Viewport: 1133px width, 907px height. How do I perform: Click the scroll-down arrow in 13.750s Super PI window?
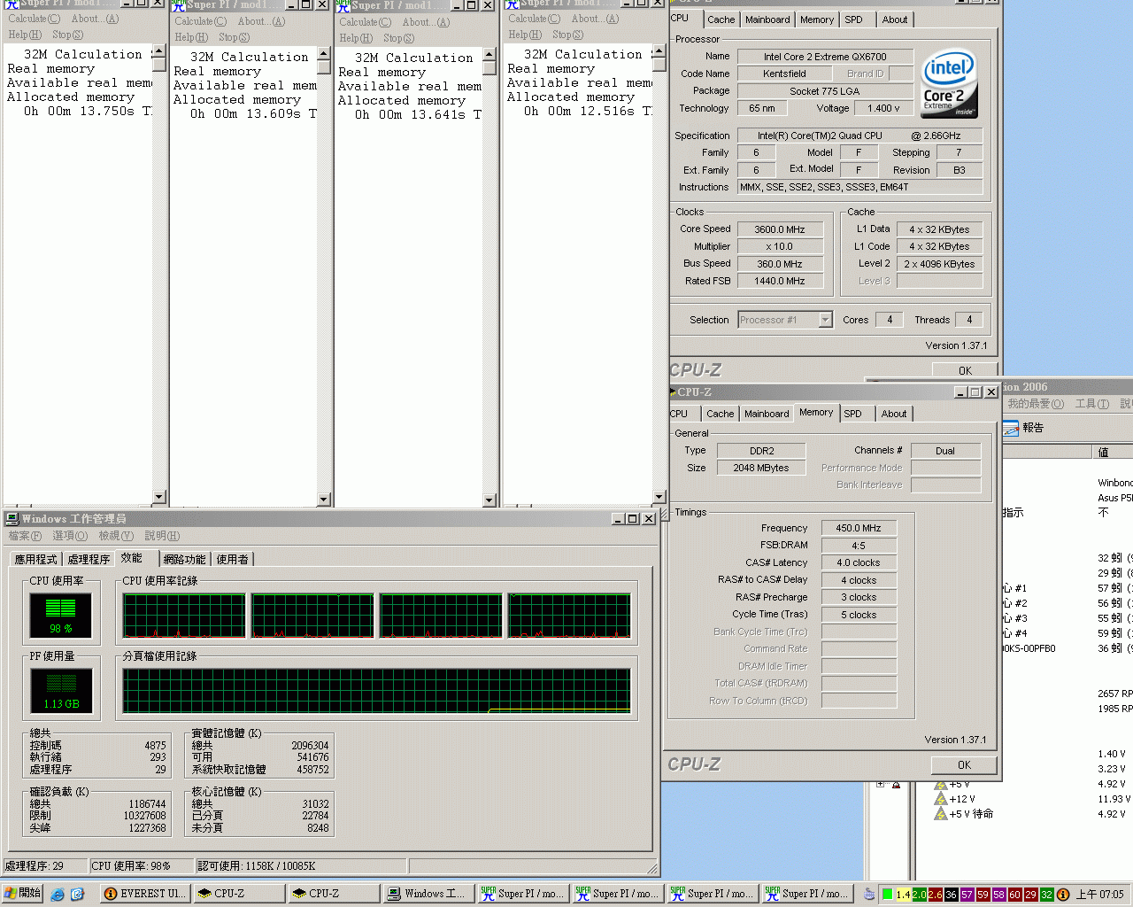pos(159,498)
